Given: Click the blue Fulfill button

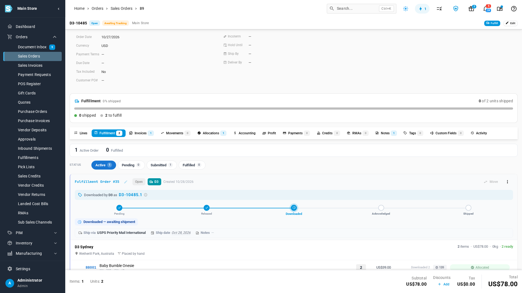Looking at the screenshot, I should 492,23.
